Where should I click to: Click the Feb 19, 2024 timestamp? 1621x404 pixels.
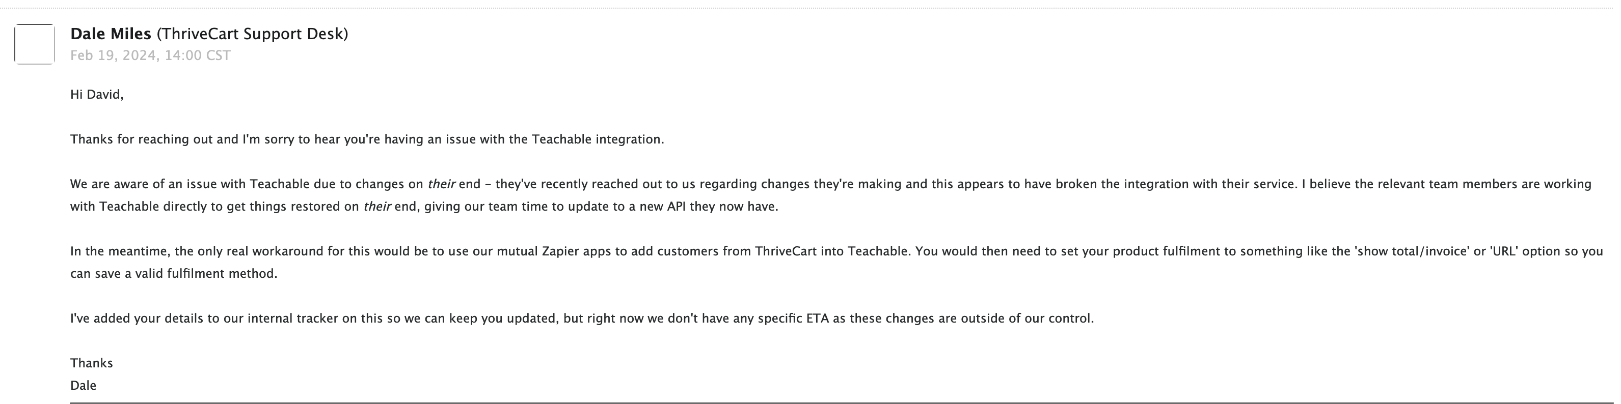150,55
